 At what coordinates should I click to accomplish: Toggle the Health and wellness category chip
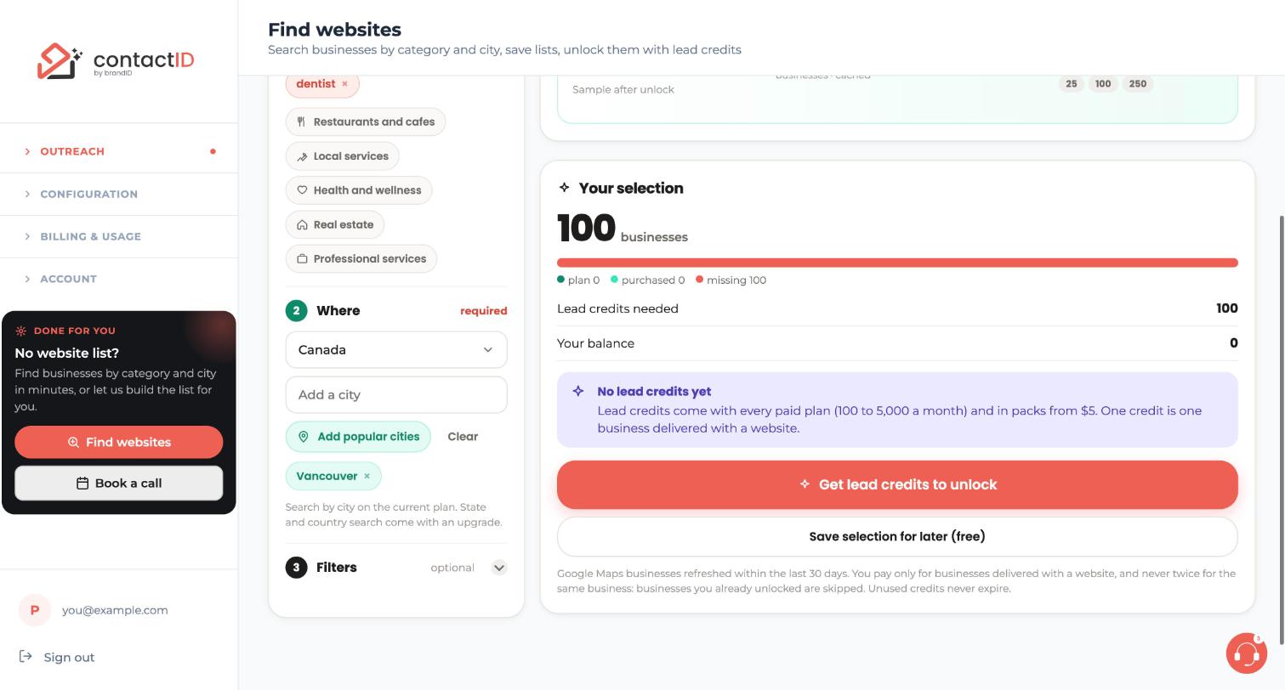(359, 190)
